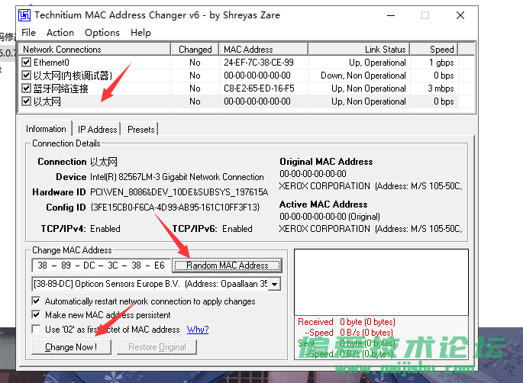Click the first MAC octet input field

44,266
